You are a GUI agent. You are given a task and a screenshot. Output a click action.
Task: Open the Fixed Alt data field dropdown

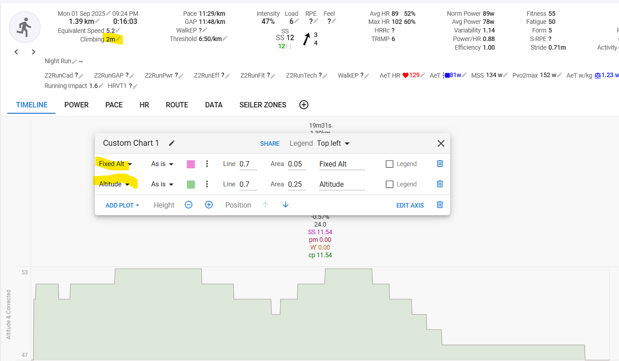click(x=115, y=164)
